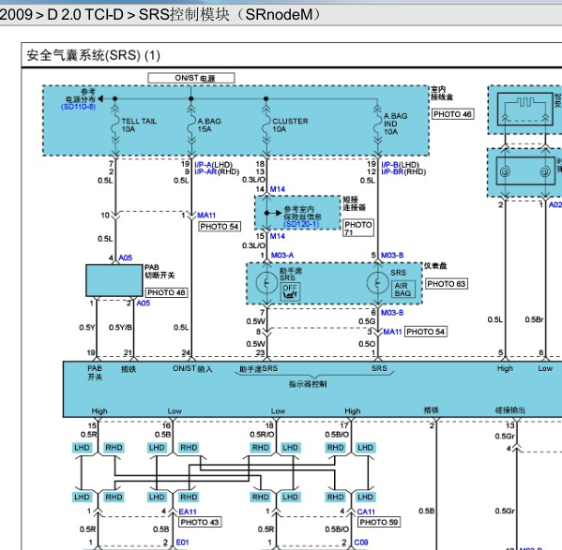Click the A.BAG 15A fuse symbol
Viewport: 562px width, 550px height.
click(x=191, y=126)
